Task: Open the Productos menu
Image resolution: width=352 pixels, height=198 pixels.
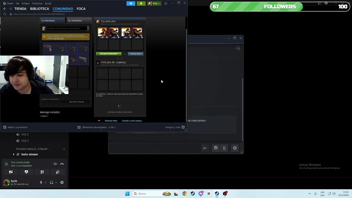Action: [37, 3]
